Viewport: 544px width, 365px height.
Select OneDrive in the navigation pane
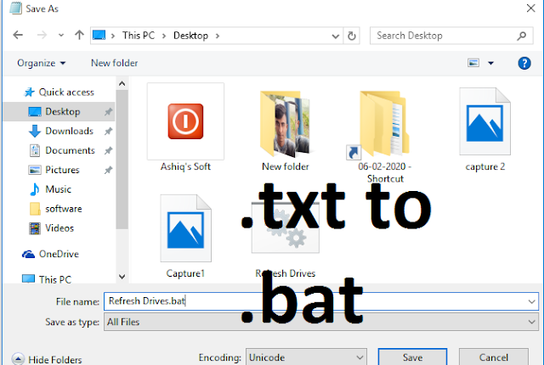[x=50, y=254]
